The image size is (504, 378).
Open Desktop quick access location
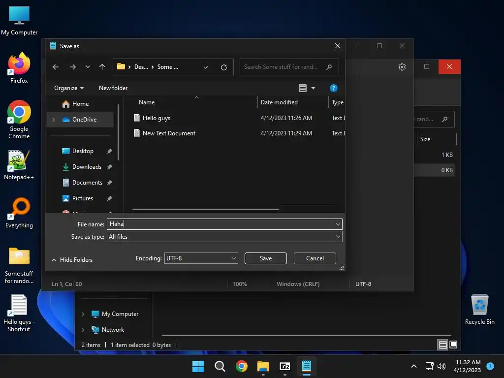83,151
